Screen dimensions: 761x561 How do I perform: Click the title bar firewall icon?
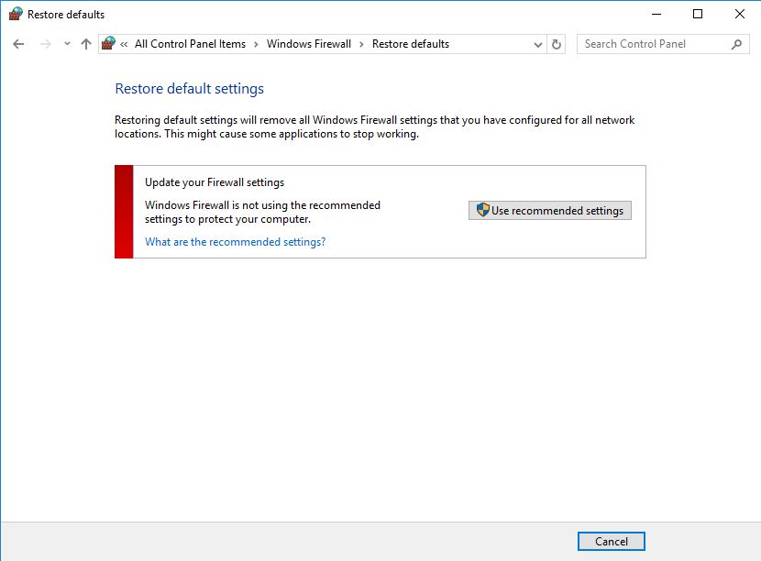[16, 14]
